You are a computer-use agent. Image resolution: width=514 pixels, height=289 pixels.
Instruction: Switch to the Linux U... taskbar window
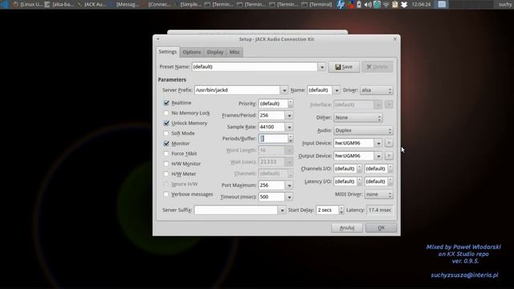click(x=28, y=5)
